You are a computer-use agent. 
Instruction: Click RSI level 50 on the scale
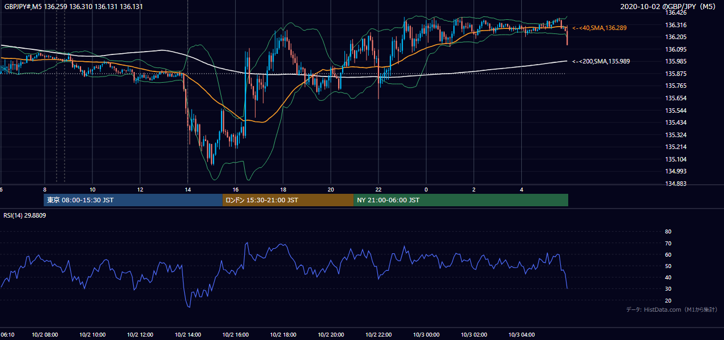click(x=668, y=266)
